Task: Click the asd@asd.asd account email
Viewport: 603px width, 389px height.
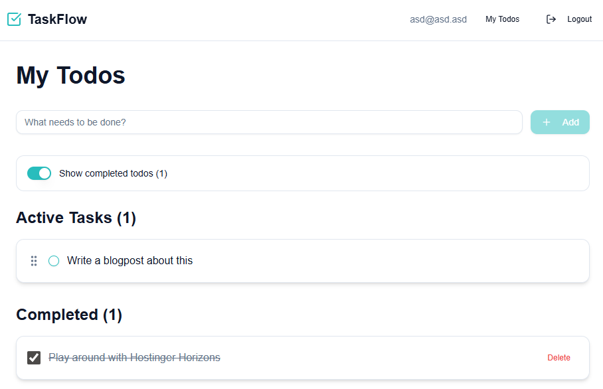Action: coord(438,19)
